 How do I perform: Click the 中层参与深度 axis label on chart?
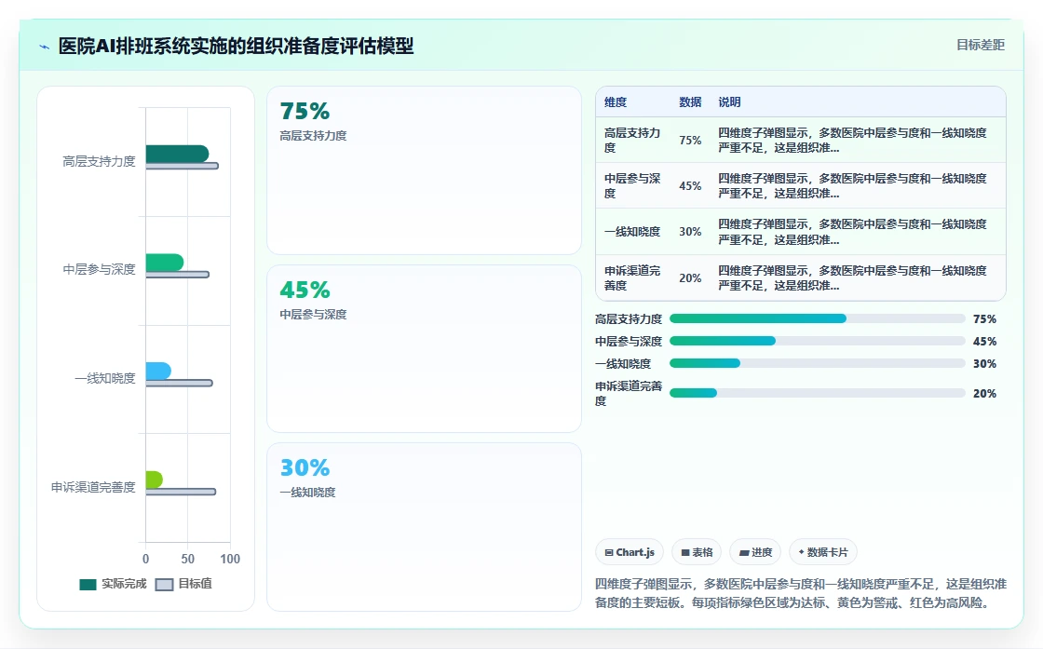(x=99, y=269)
